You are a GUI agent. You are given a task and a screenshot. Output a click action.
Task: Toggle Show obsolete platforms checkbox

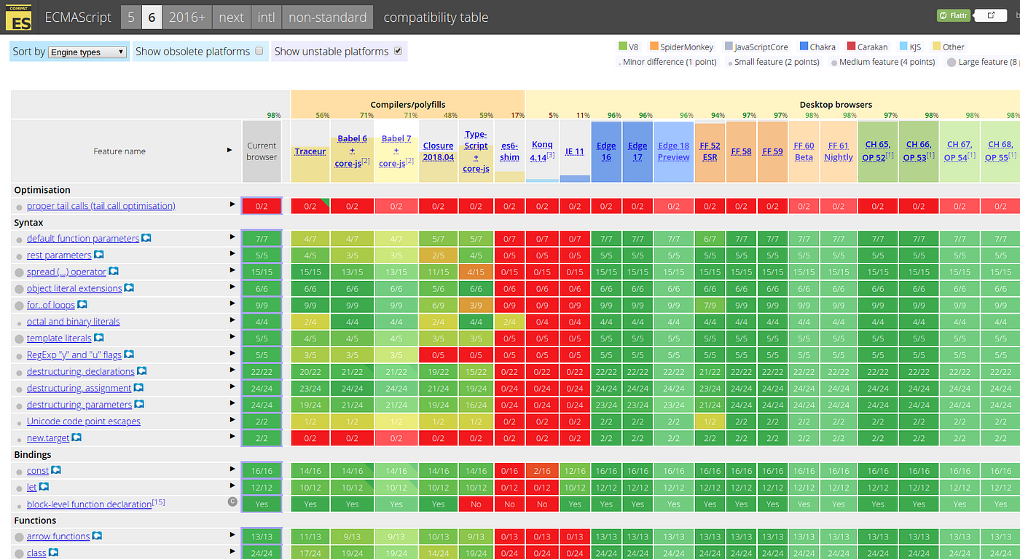pyautogui.click(x=259, y=51)
